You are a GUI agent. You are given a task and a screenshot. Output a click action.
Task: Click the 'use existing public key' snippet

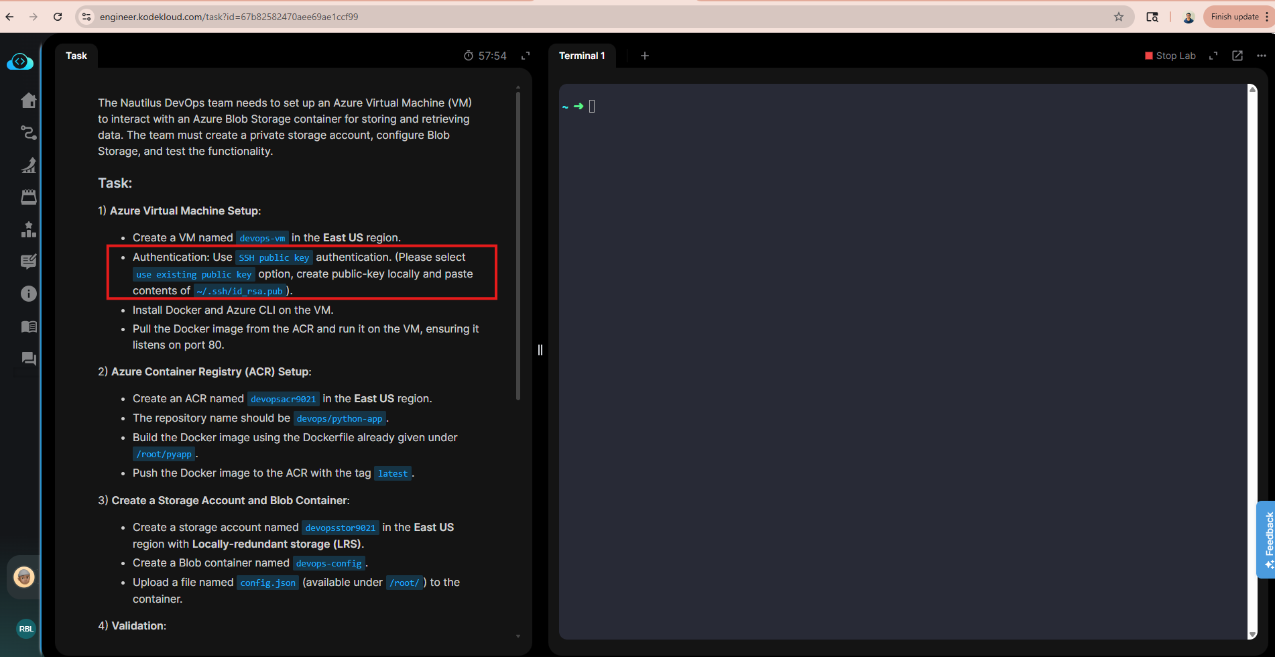click(x=194, y=274)
